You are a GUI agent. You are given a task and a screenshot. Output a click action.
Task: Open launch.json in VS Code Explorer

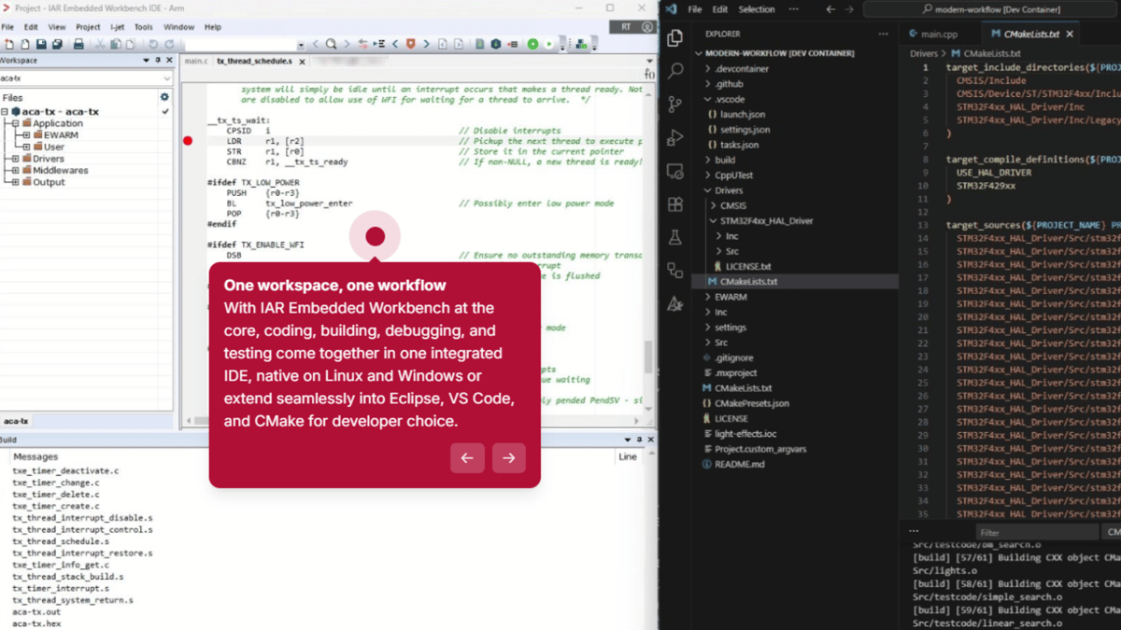click(743, 114)
